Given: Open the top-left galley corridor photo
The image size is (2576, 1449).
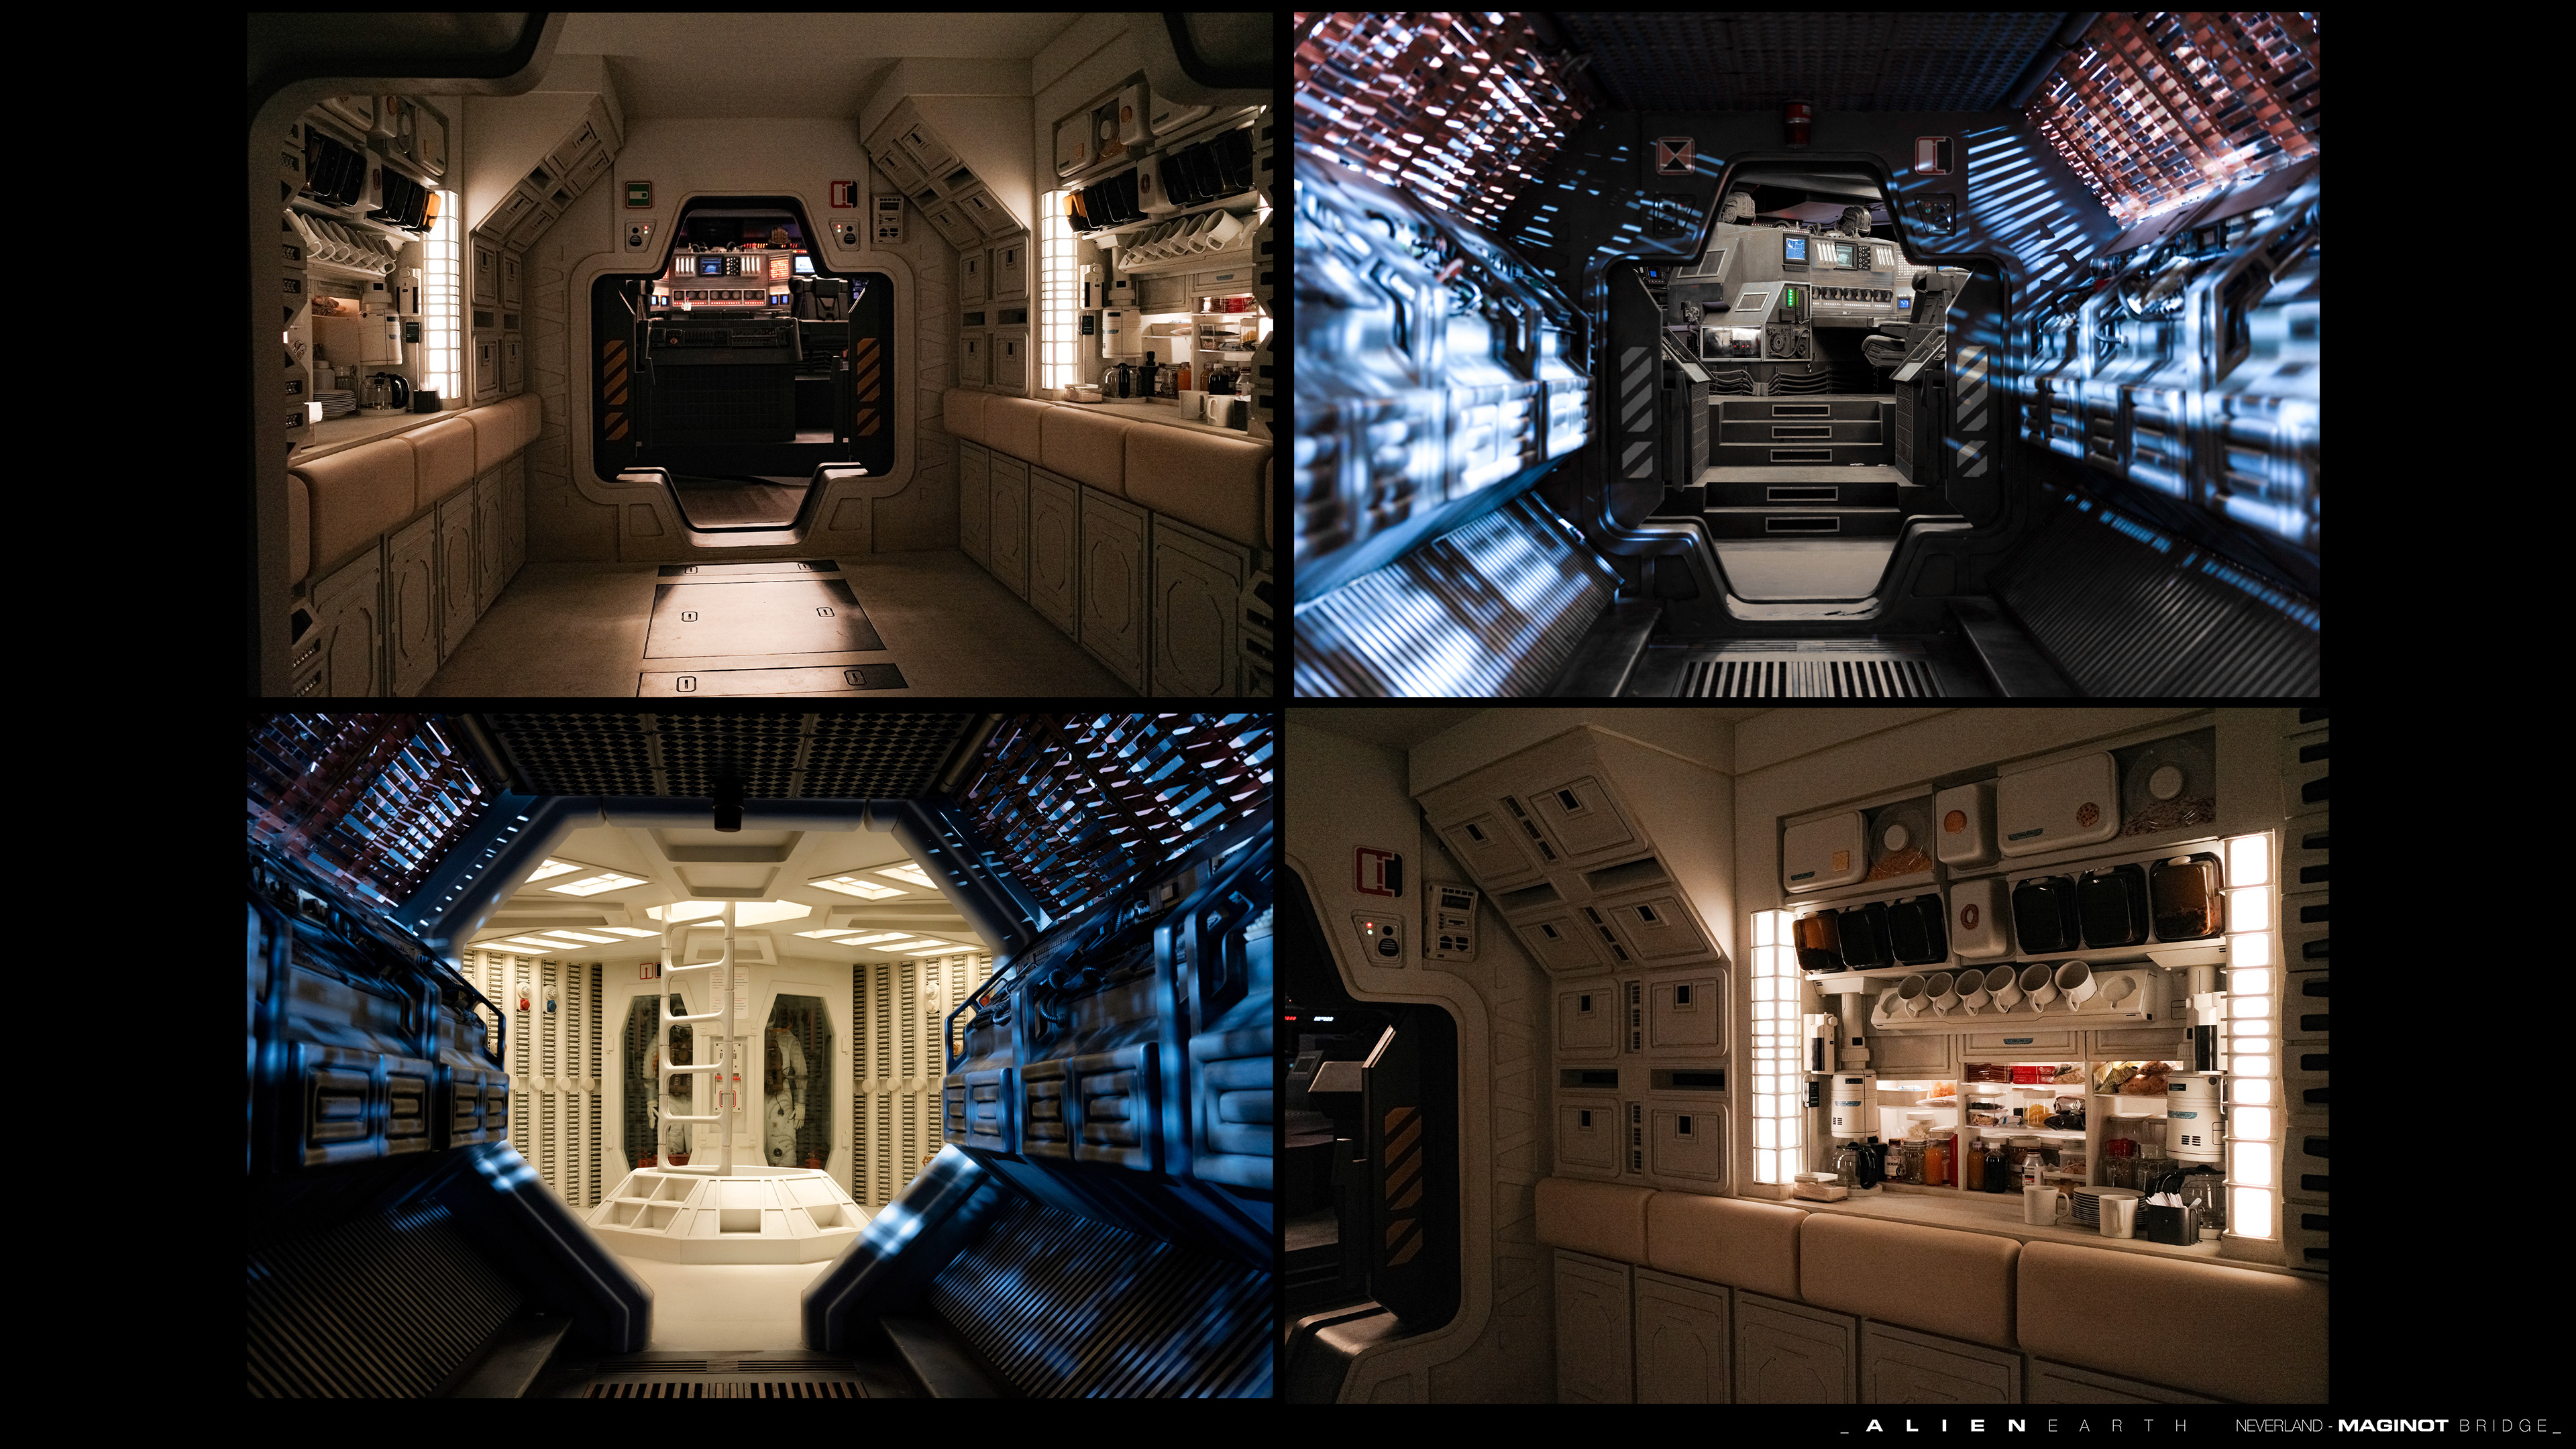Looking at the screenshot, I should point(760,354).
